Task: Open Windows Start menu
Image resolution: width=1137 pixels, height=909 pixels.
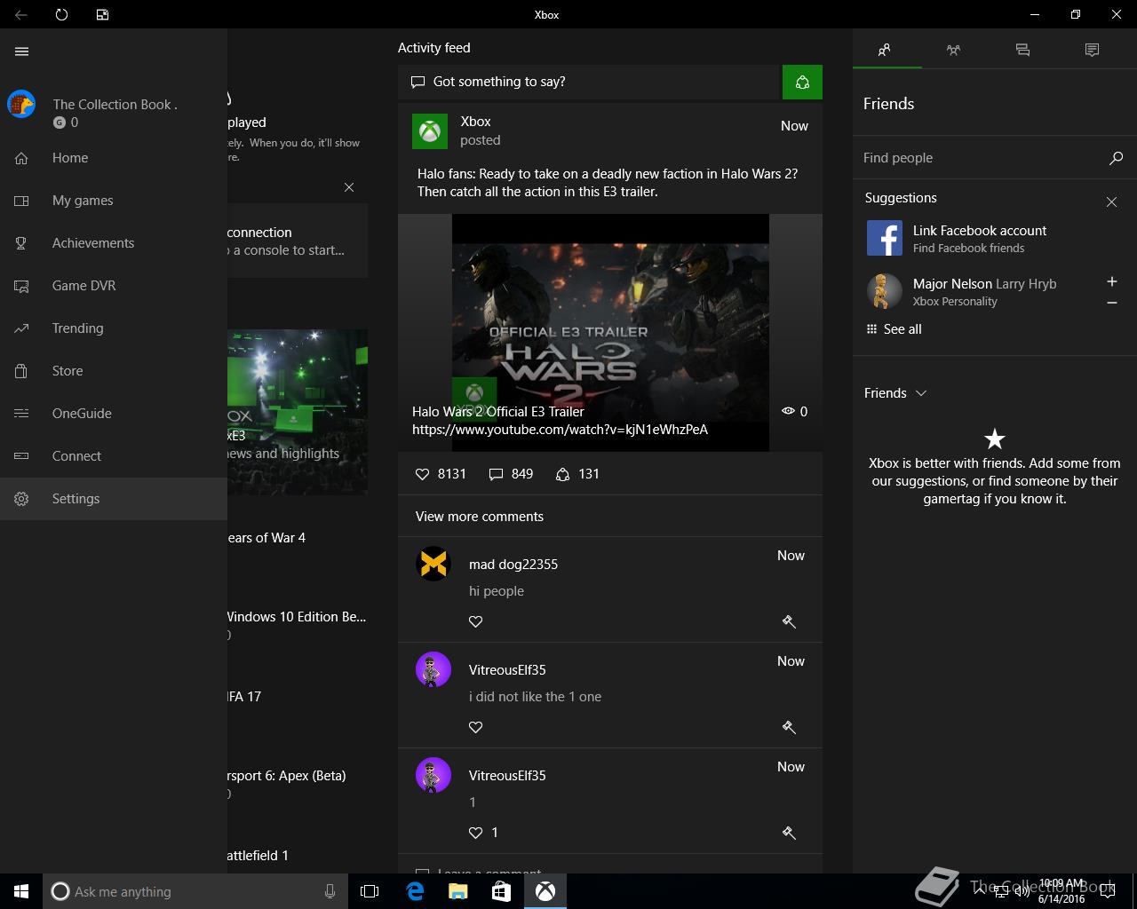Action: click(x=21, y=891)
